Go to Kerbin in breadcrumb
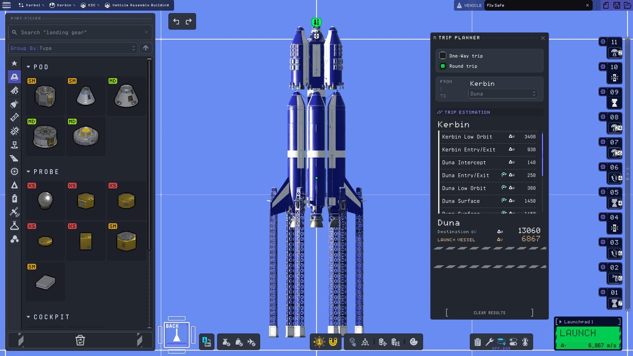 coord(60,5)
